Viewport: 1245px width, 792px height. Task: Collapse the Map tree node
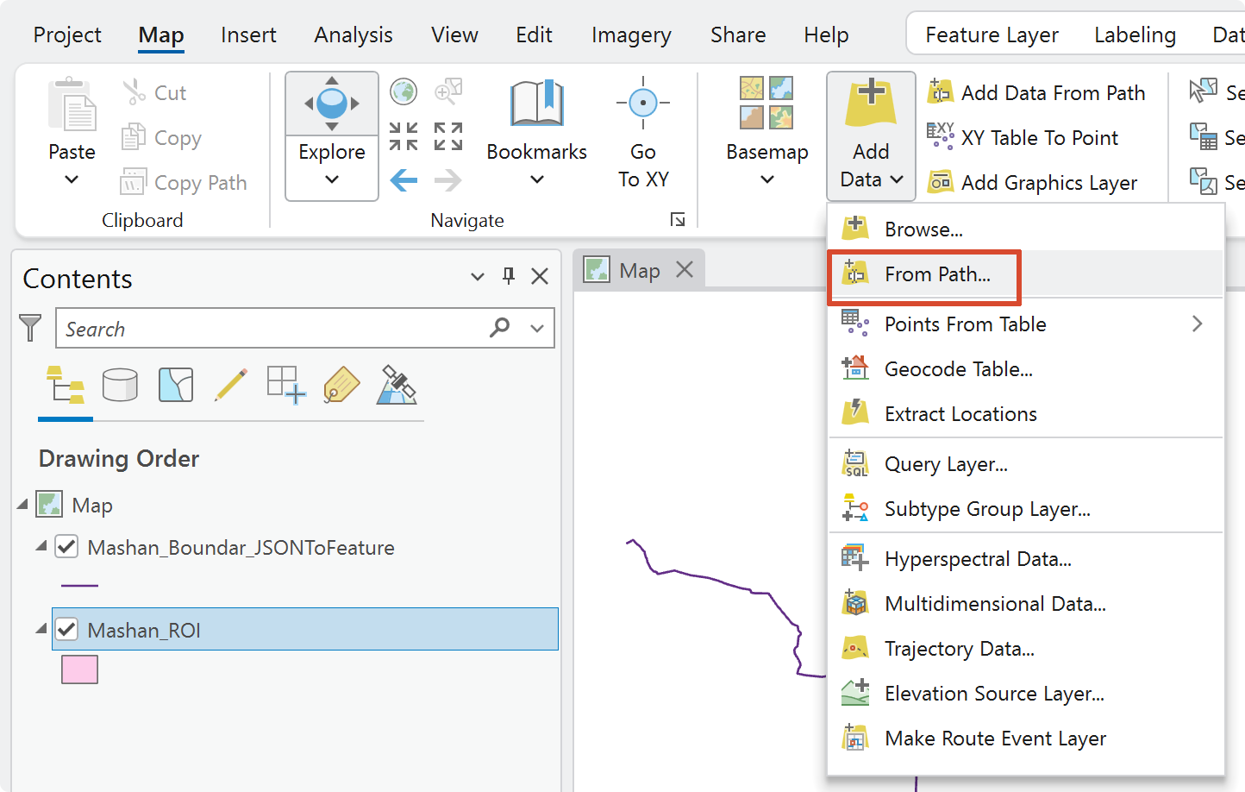[22, 505]
